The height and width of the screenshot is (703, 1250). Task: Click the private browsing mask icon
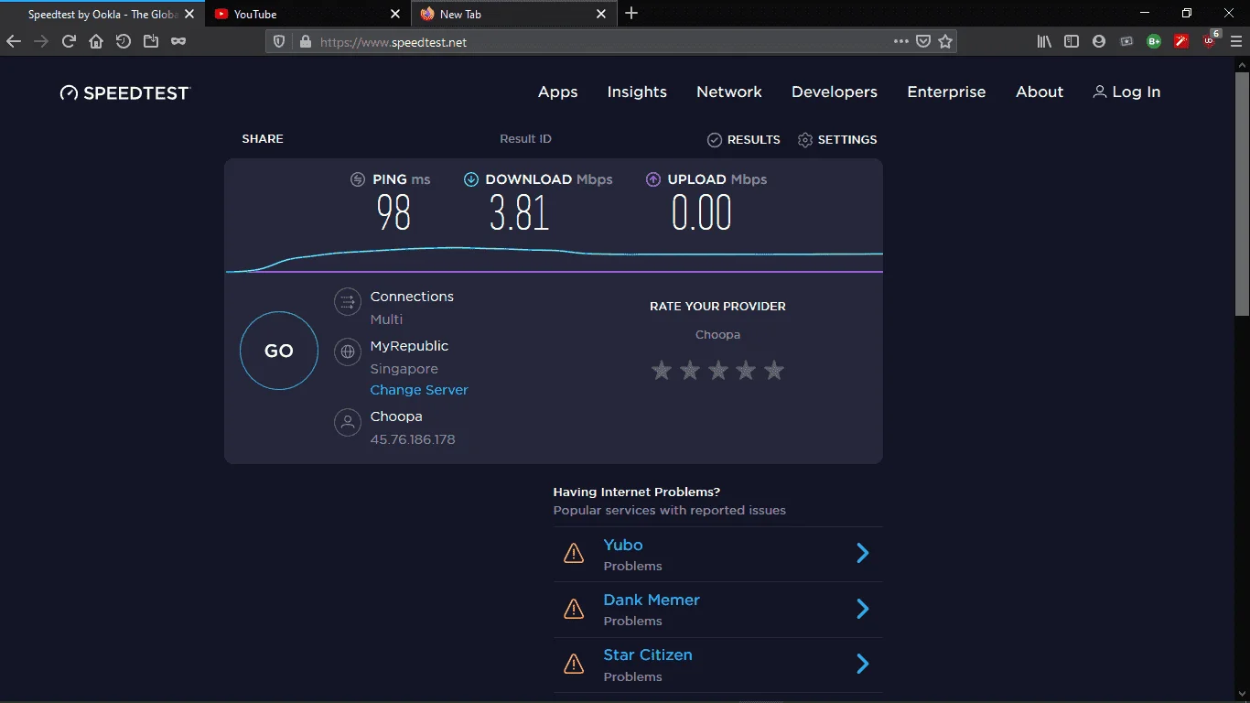pos(178,41)
